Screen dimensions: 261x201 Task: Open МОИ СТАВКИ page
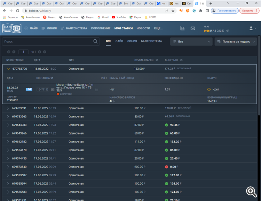coord(124,28)
